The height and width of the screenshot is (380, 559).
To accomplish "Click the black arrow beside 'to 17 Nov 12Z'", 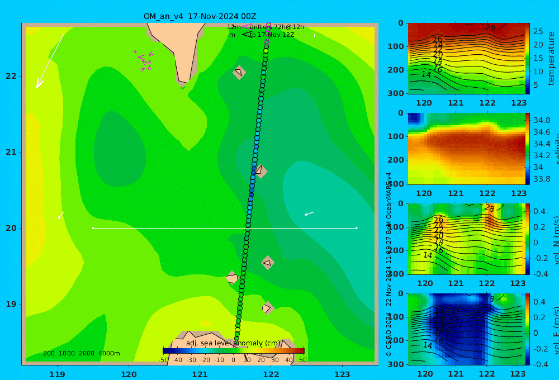I will point(247,35).
